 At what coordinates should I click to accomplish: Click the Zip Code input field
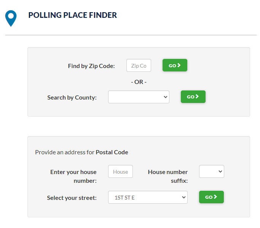point(139,65)
